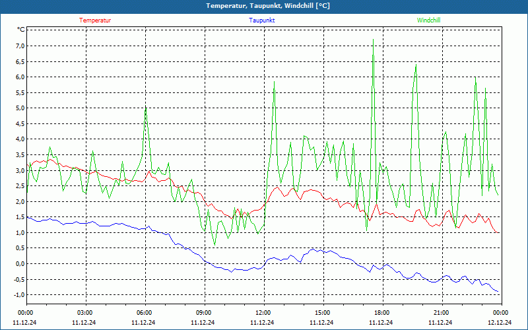
Task: Click the 18:00 time marker
Action: 382,313
